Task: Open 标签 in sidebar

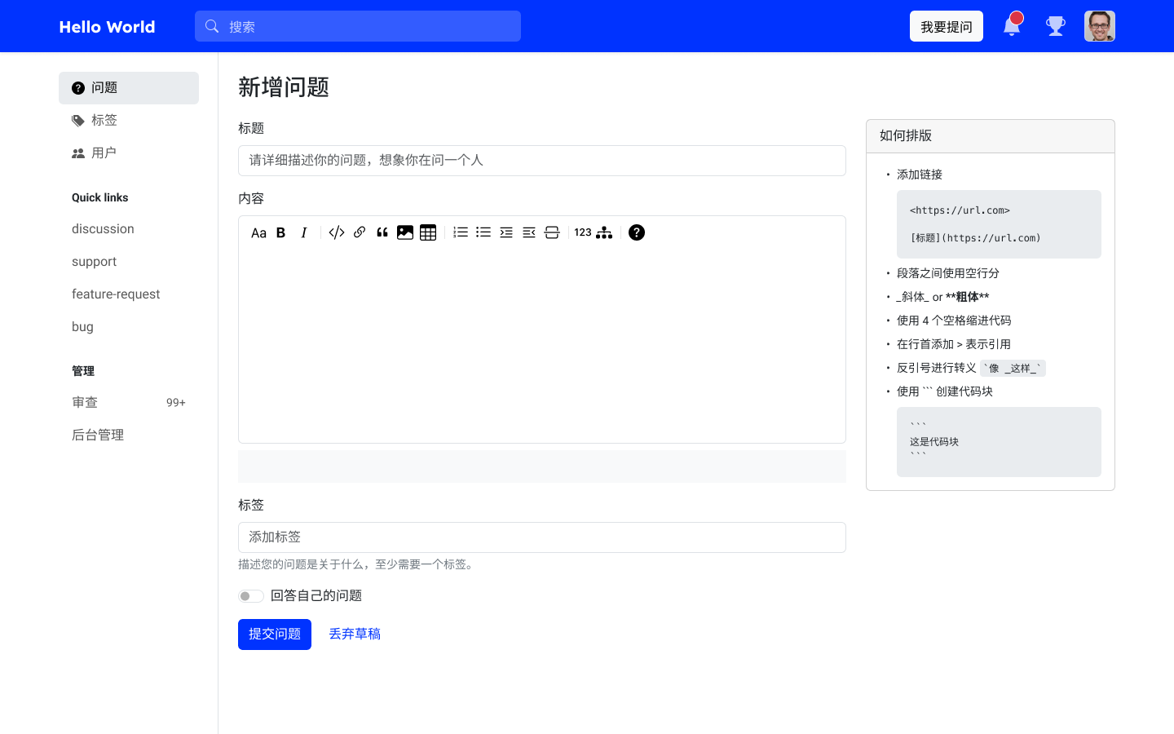Action: [x=129, y=121]
